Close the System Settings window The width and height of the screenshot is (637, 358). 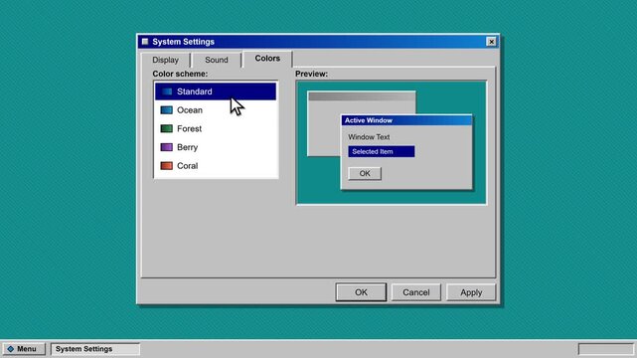coord(491,42)
